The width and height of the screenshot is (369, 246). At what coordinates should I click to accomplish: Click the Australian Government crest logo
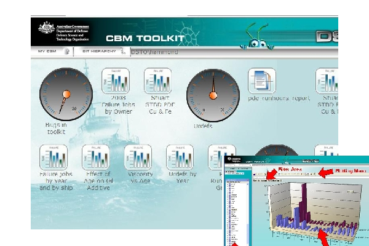point(46,28)
